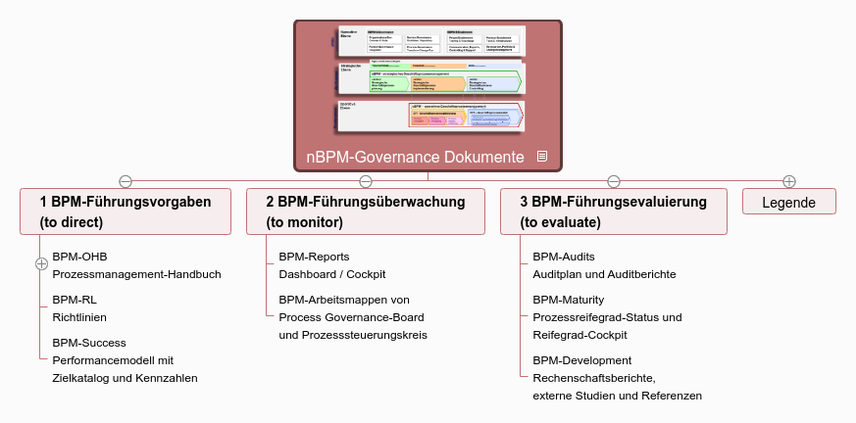Collapse the 2 BPM-Führungsüberwachung branch
This screenshot has height=423, width=856.
(366, 181)
